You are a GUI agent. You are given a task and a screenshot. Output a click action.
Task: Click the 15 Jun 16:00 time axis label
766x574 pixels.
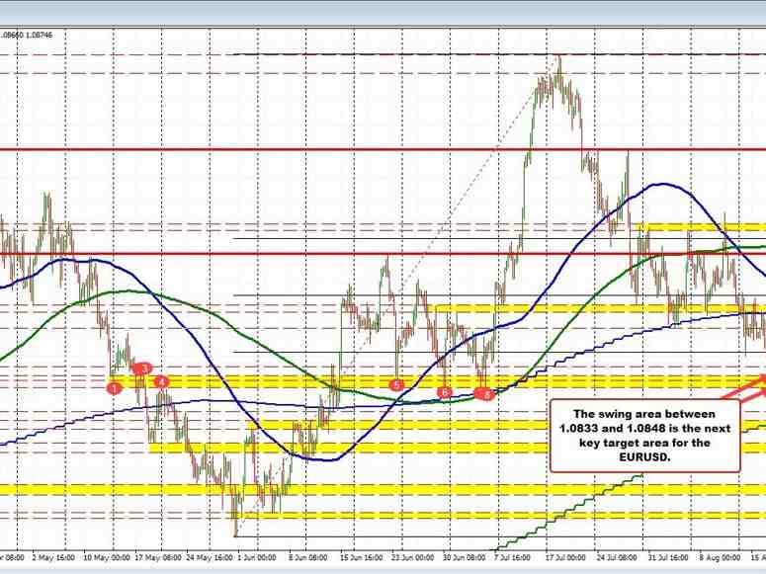[x=361, y=557]
